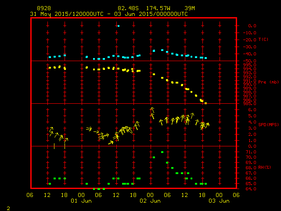The height and width of the screenshot is (211, 281).
Task: Click the Pre (mb) axis title
Action: click(x=268, y=82)
